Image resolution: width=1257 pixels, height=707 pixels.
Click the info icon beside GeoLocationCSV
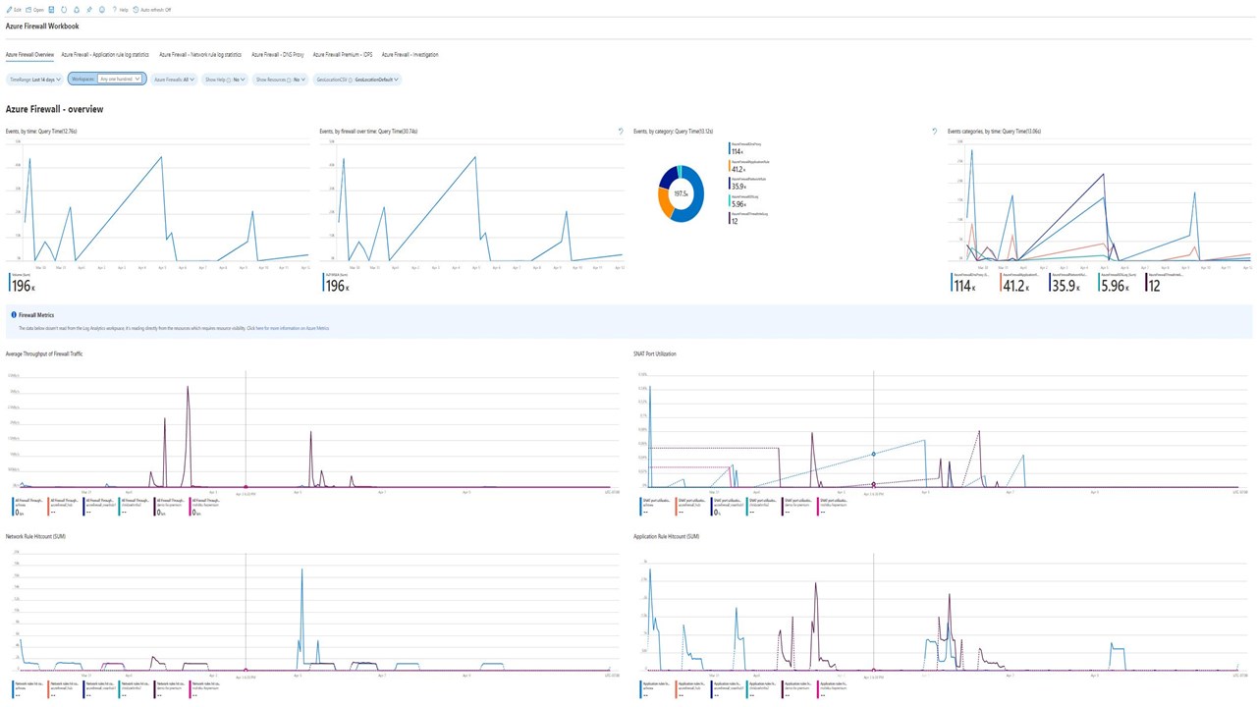point(352,80)
